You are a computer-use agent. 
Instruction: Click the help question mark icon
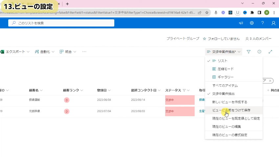[x=262, y=23]
